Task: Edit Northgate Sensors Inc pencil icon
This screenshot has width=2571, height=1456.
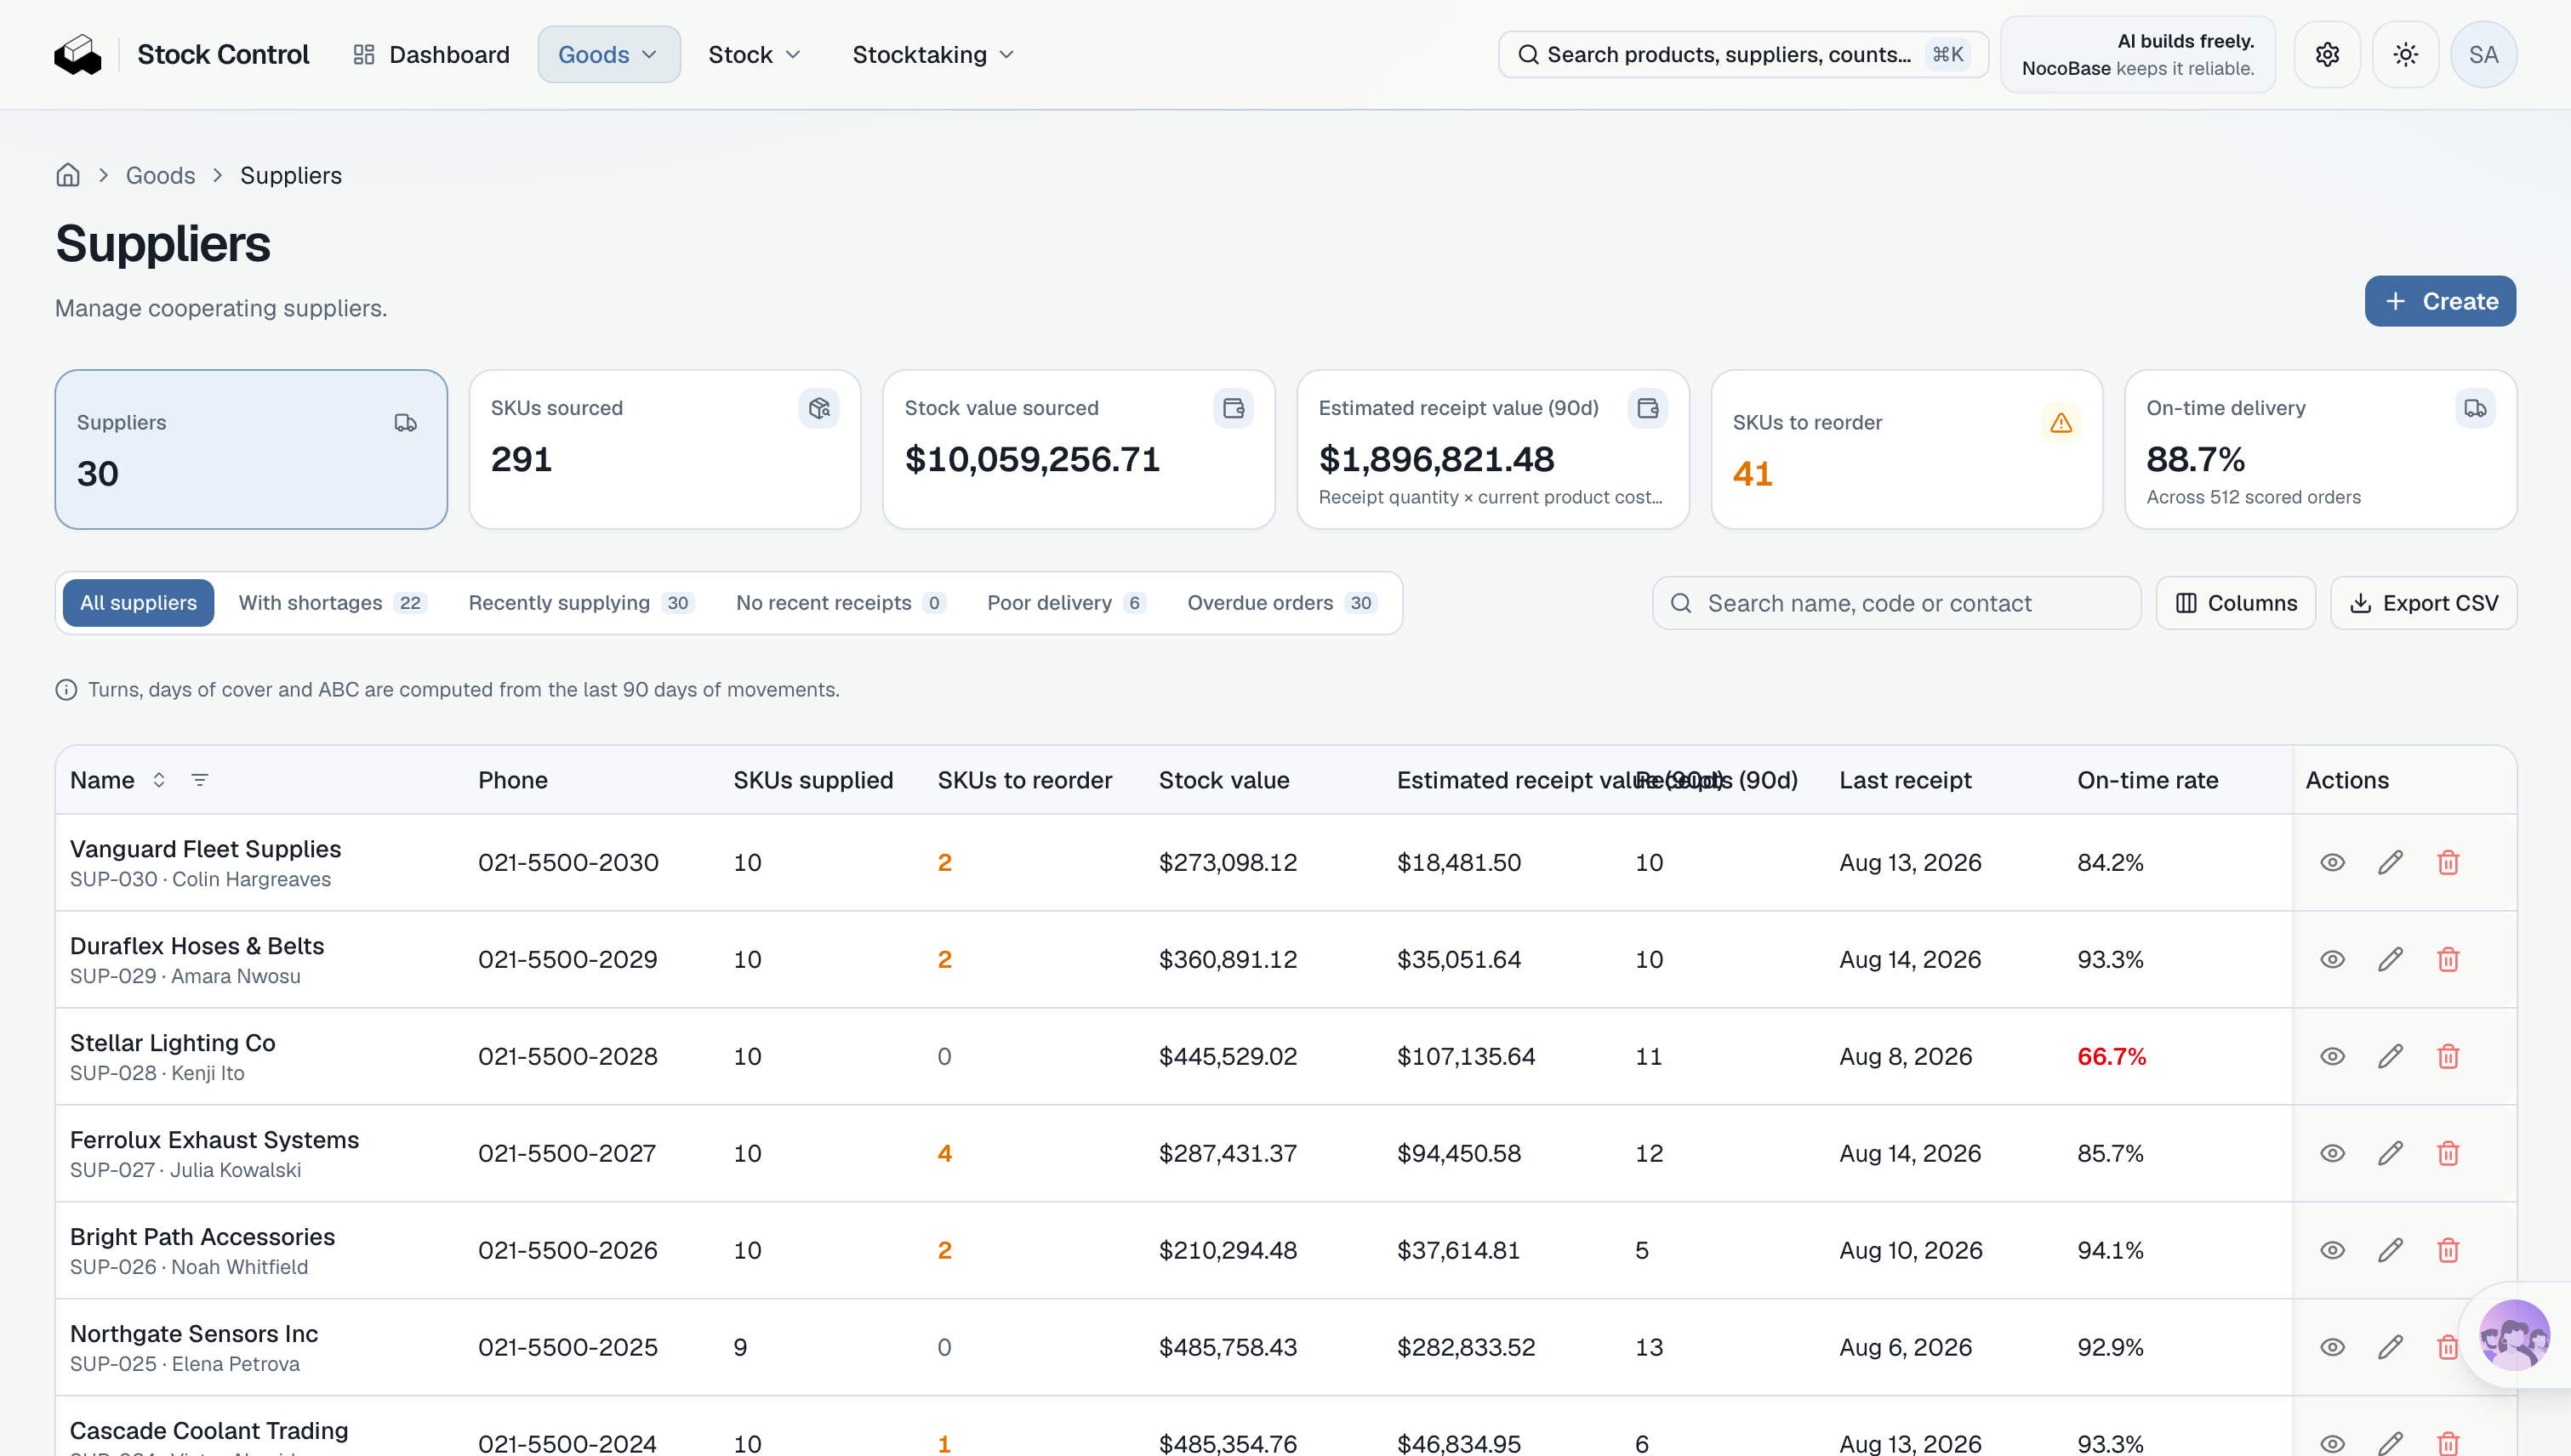Action: tap(2391, 1348)
